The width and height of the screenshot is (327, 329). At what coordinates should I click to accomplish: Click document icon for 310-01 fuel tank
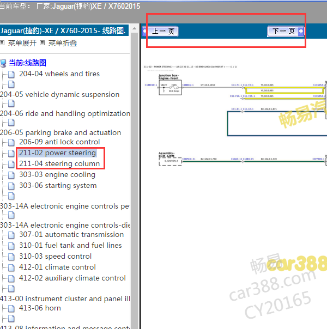[x=11, y=246]
